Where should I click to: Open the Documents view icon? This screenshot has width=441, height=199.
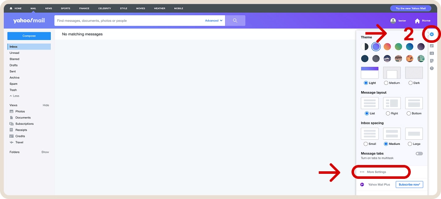(11, 118)
